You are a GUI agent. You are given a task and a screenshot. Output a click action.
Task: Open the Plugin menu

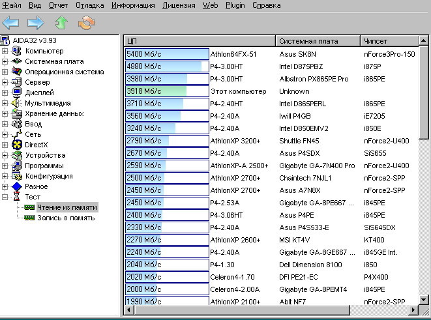click(235, 5)
